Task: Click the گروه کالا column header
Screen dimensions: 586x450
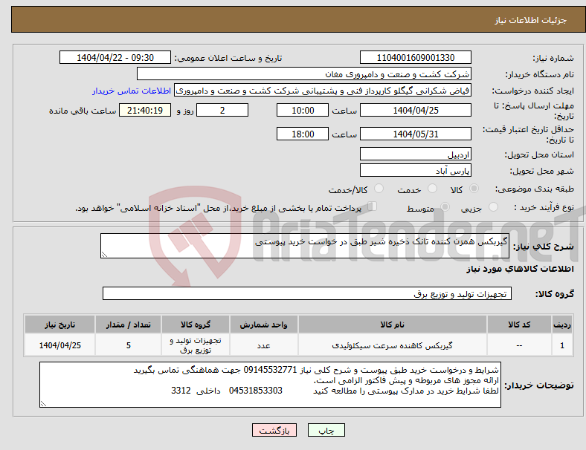Action: pos(196,325)
